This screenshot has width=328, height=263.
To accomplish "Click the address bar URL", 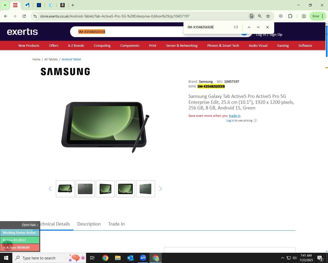I will [x=115, y=16].
